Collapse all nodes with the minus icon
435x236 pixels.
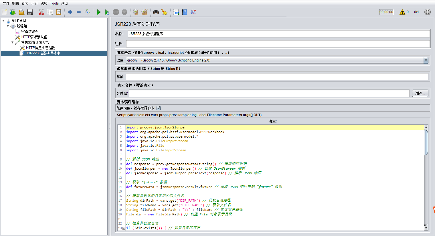79,12
